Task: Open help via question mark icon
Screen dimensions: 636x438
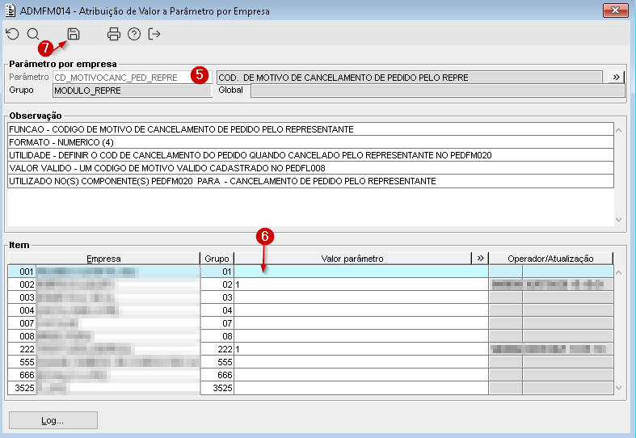Action: pos(134,34)
